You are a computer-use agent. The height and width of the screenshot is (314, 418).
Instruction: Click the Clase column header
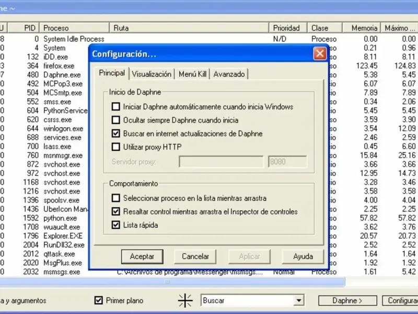pos(324,28)
